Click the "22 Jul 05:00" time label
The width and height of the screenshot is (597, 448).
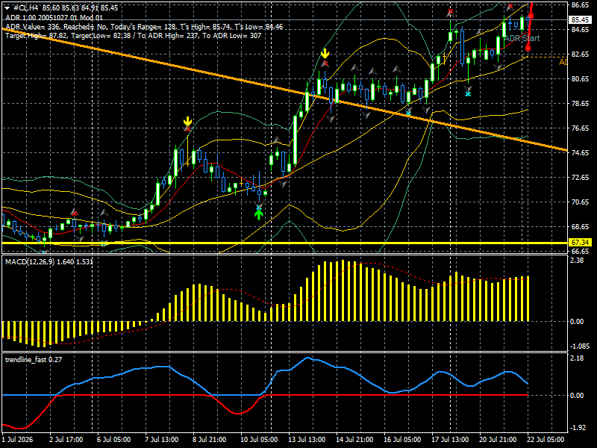click(x=546, y=440)
